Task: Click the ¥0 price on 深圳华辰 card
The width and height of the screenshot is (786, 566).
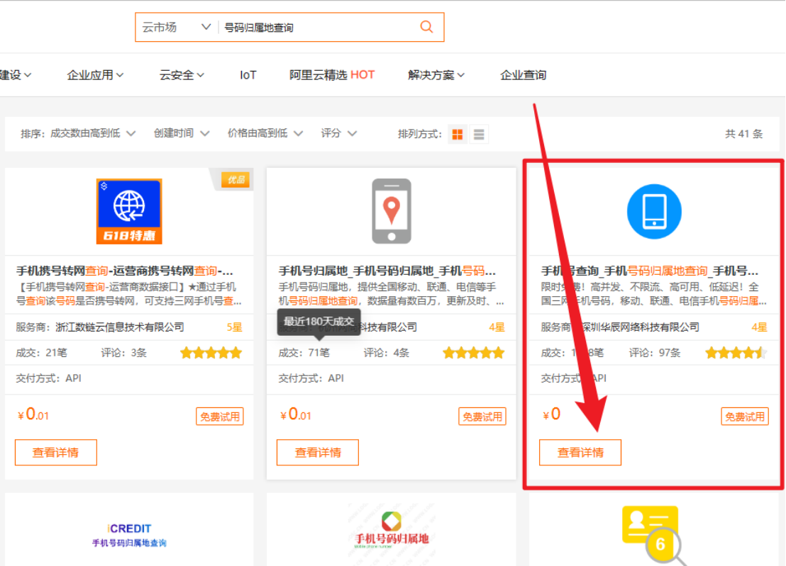Action: pyautogui.click(x=552, y=414)
